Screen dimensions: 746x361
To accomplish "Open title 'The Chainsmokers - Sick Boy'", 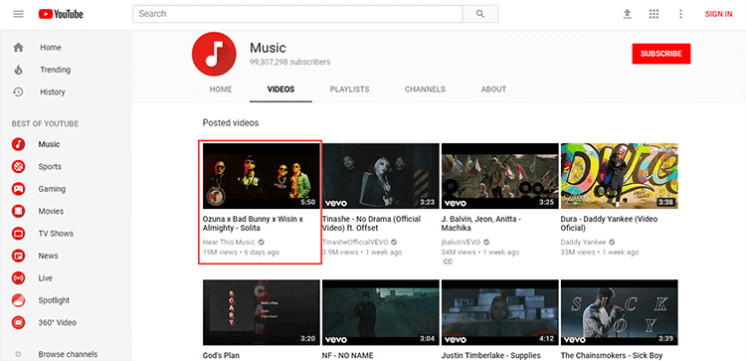I will coord(612,356).
